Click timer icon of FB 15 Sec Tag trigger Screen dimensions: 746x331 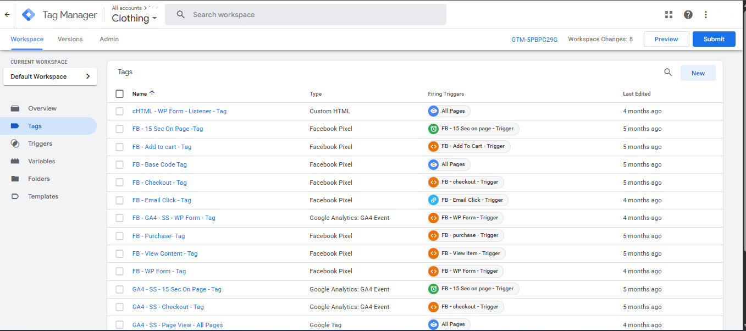coord(434,129)
